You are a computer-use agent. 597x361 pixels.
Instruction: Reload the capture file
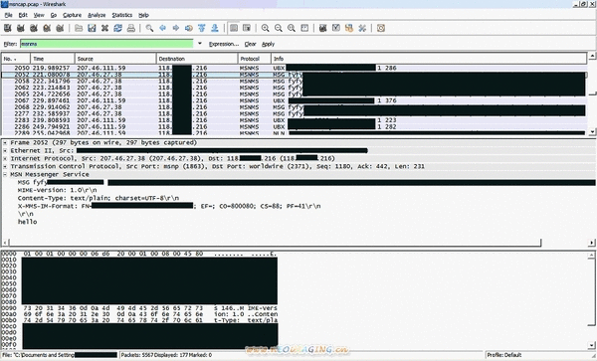coord(117,28)
